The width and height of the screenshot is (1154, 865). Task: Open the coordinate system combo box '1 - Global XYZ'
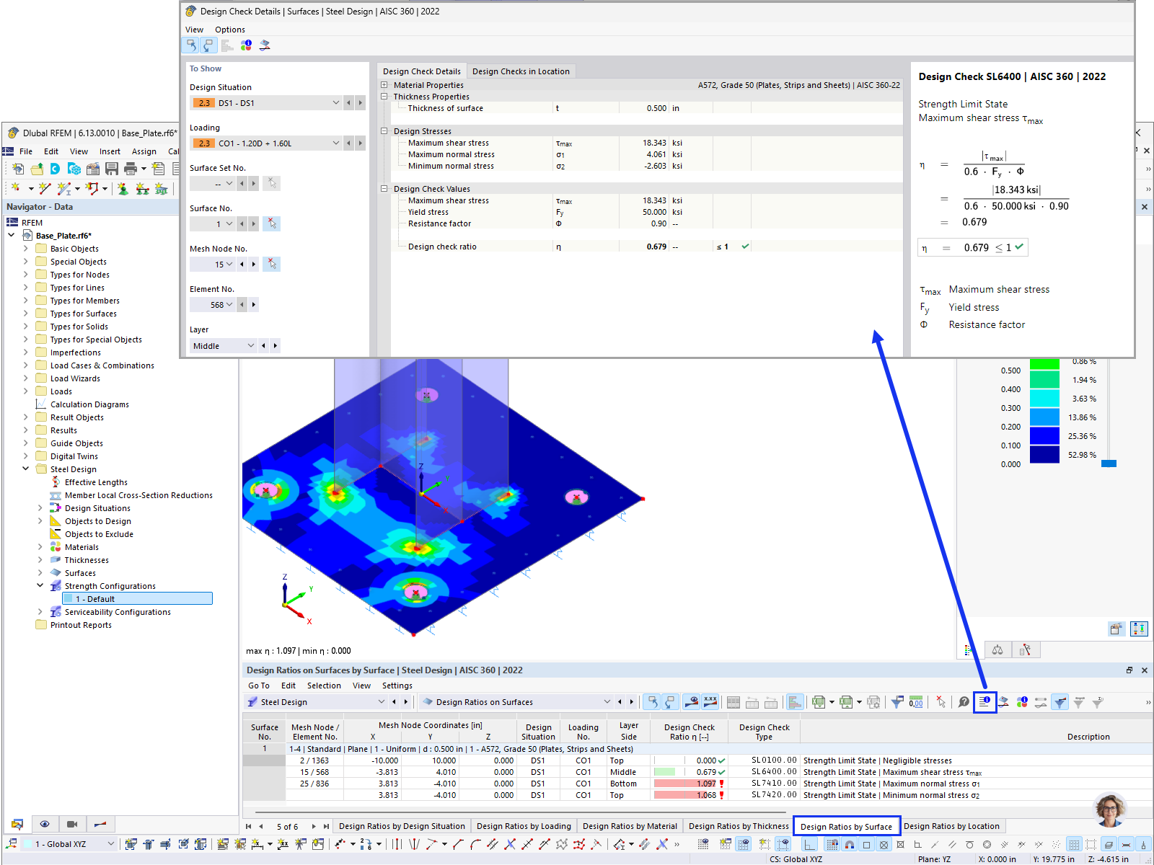pyautogui.click(x=69, y=844)
